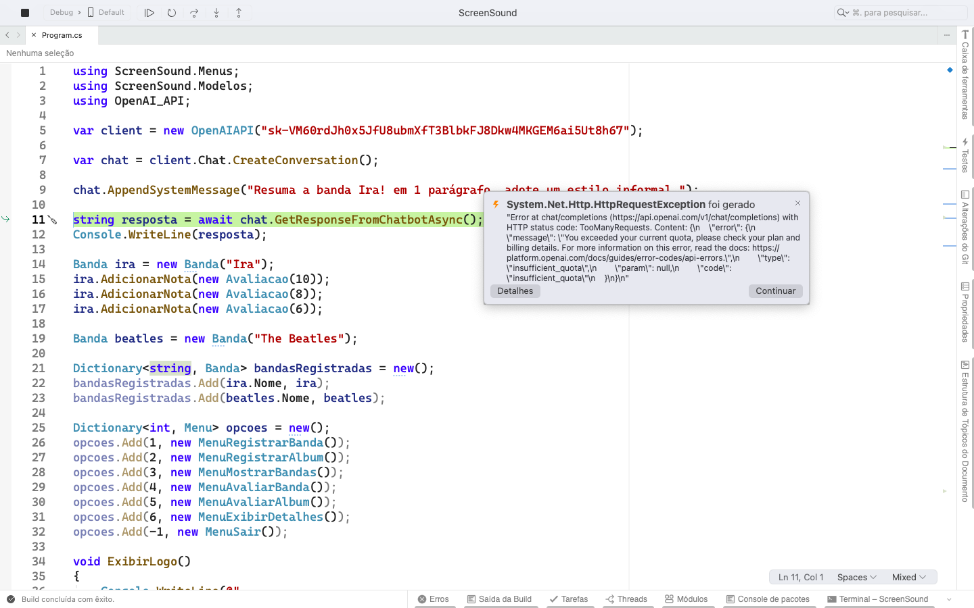Open the Testes side panel
974x608 pixels.
coord(965,155)
